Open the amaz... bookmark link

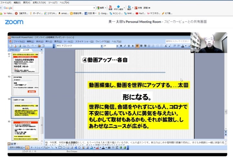(63, 13)
